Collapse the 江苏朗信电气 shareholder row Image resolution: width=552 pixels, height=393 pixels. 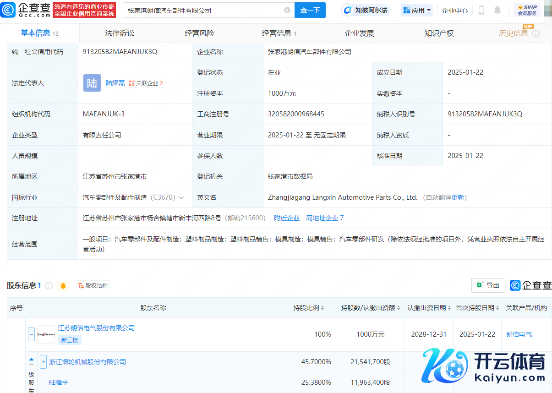[x=32, y=334]
